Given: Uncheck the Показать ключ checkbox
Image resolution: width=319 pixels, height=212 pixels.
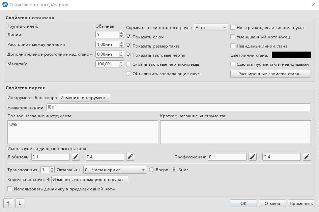Looking at the screenshot, I should (x=128, y=37).
